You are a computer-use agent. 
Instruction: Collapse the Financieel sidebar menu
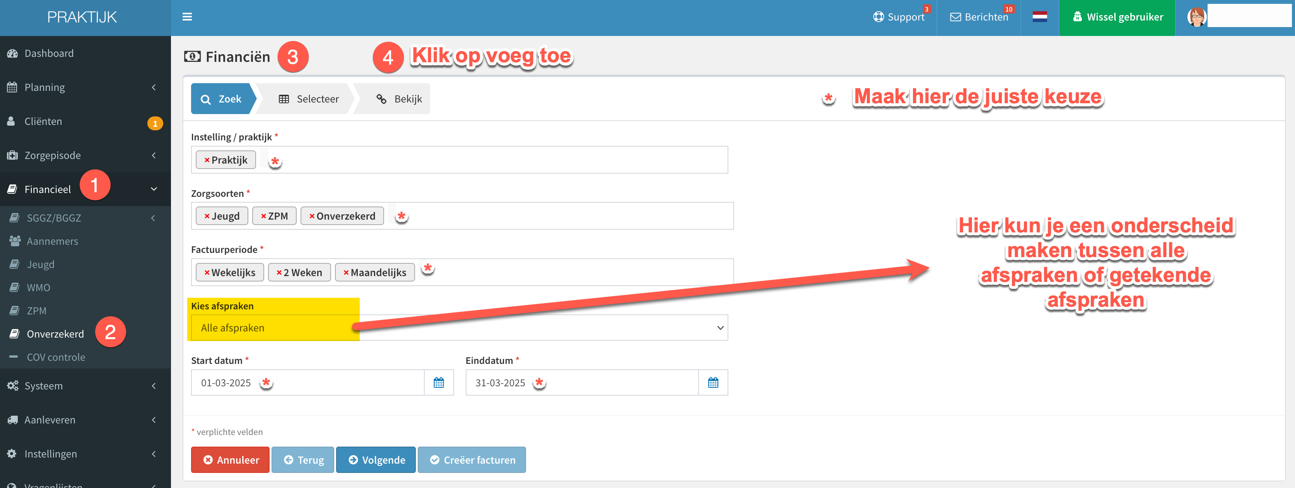85,189
